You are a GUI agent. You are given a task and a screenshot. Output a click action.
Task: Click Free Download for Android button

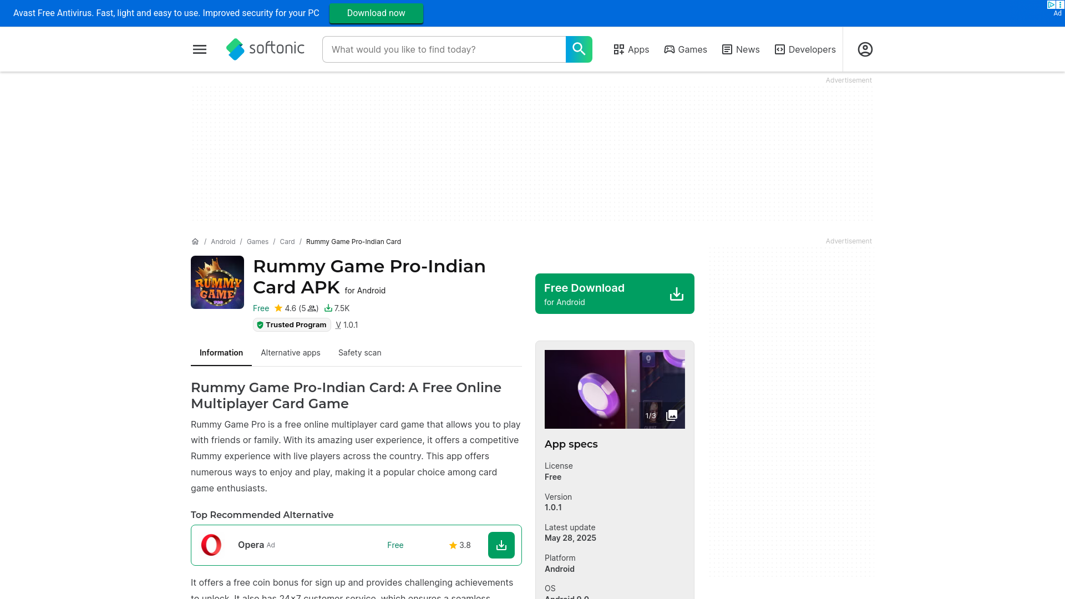[615, 293]
